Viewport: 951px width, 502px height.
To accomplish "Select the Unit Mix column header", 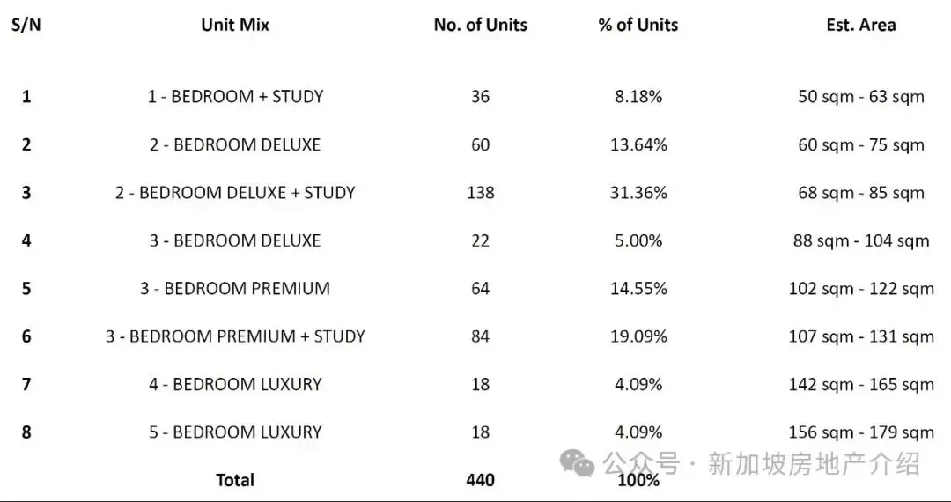I will click(235, 25).
